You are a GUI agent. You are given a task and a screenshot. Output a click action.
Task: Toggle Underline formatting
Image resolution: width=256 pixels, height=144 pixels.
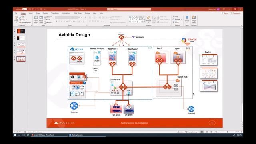click(62, 21)
